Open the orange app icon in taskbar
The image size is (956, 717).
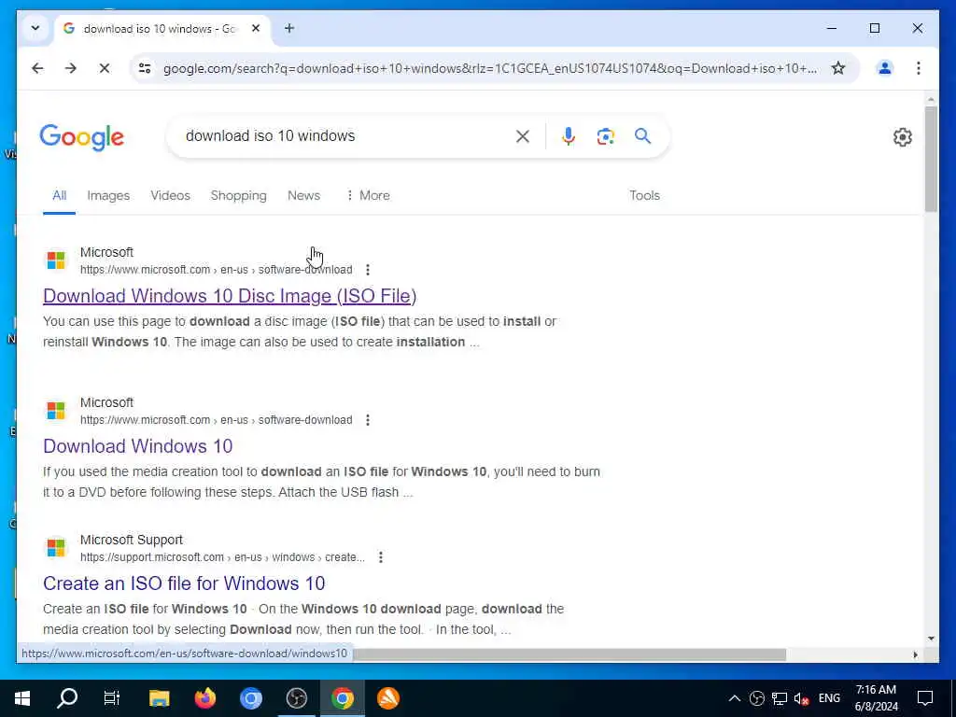tap(387, 698)
